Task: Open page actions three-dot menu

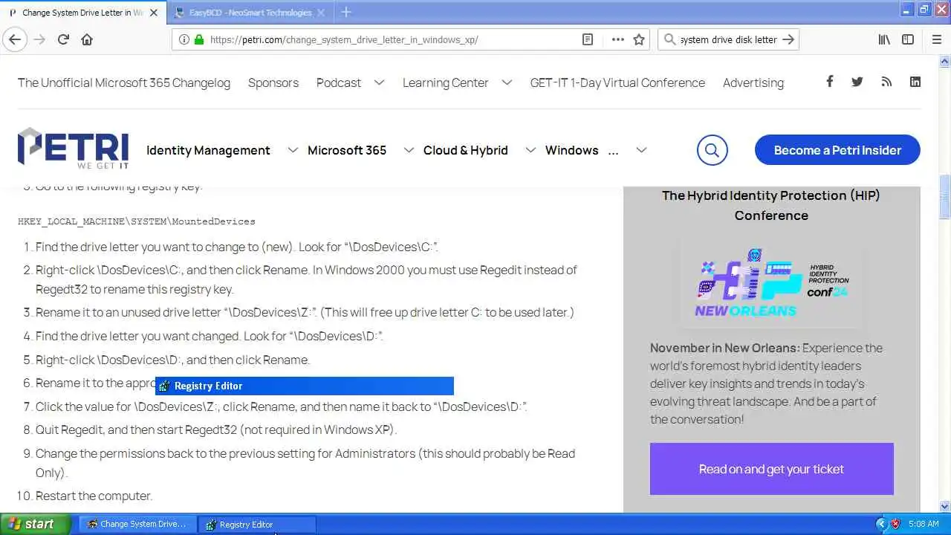Action: (x=617, y=39)
